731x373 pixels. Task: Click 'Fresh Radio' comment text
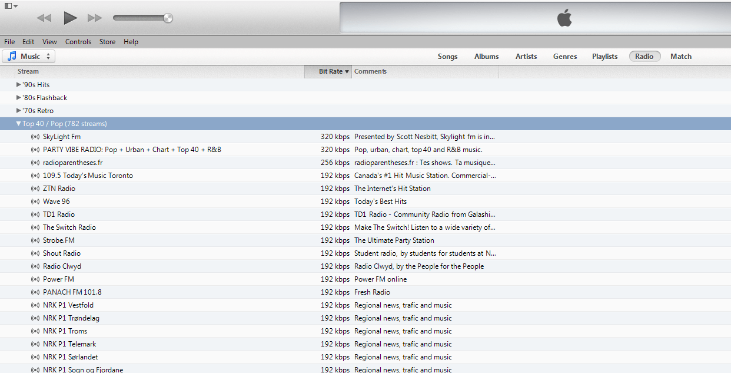pos(372,292)
